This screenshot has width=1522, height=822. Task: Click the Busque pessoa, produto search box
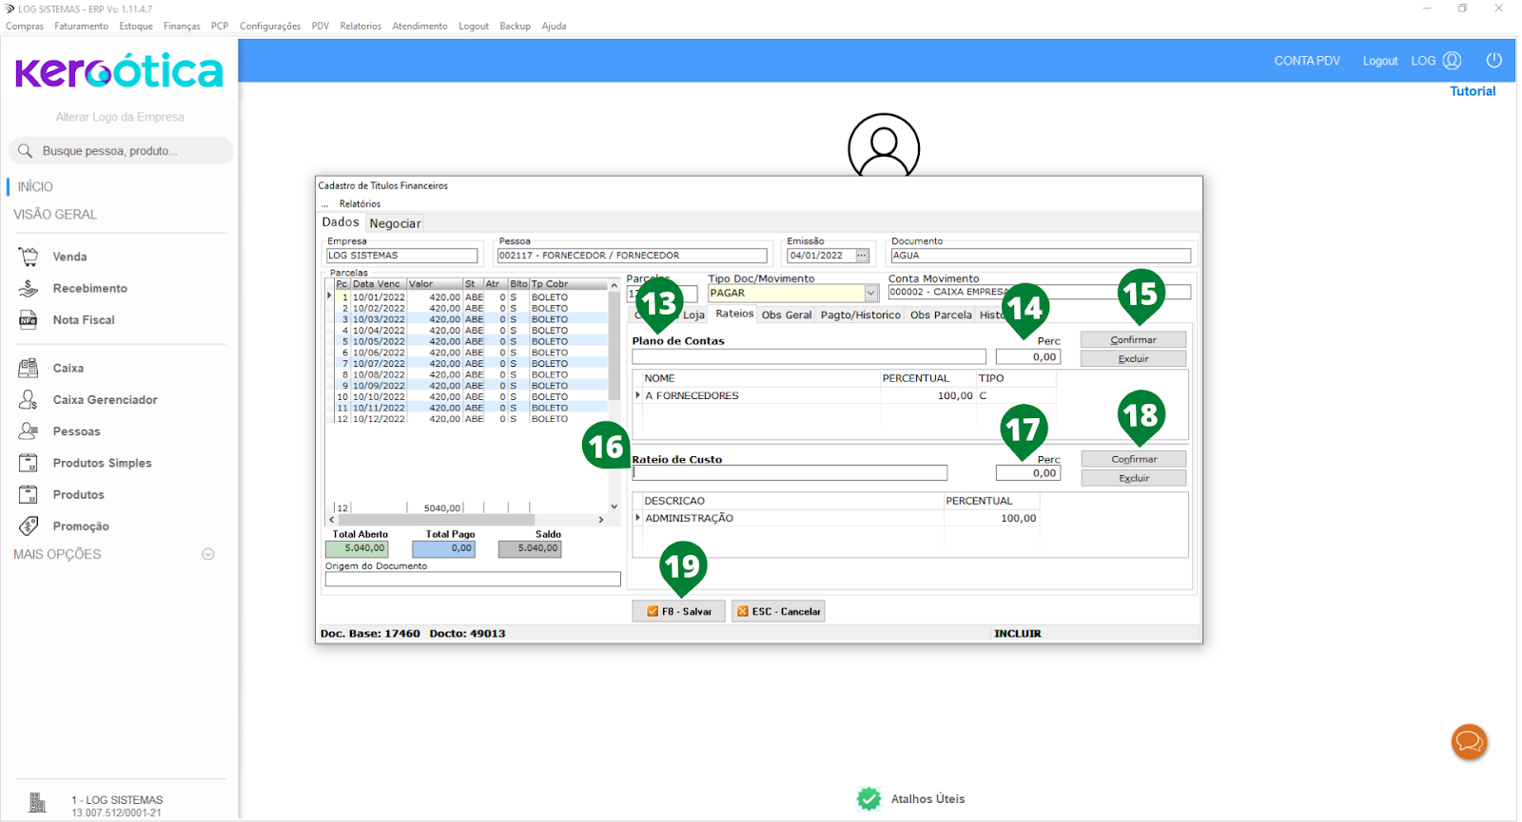pos(121,151)
